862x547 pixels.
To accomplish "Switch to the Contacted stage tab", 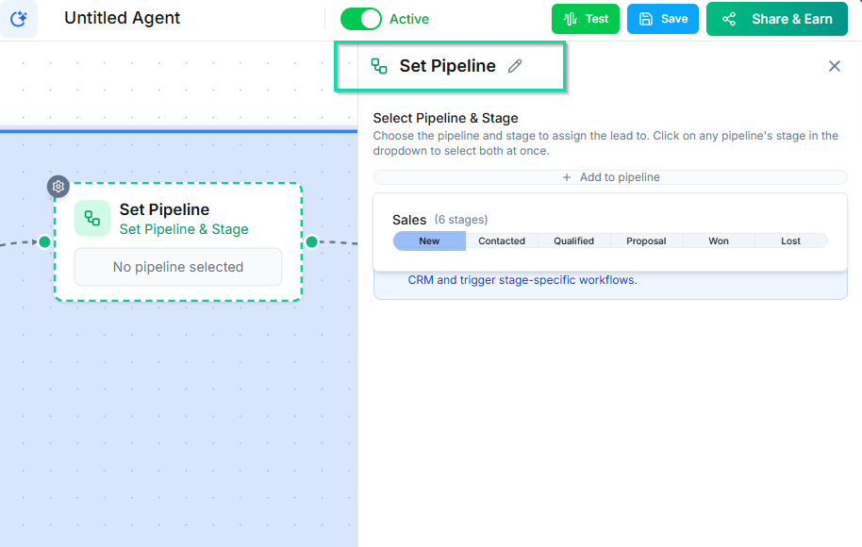I will pos(501,240).
